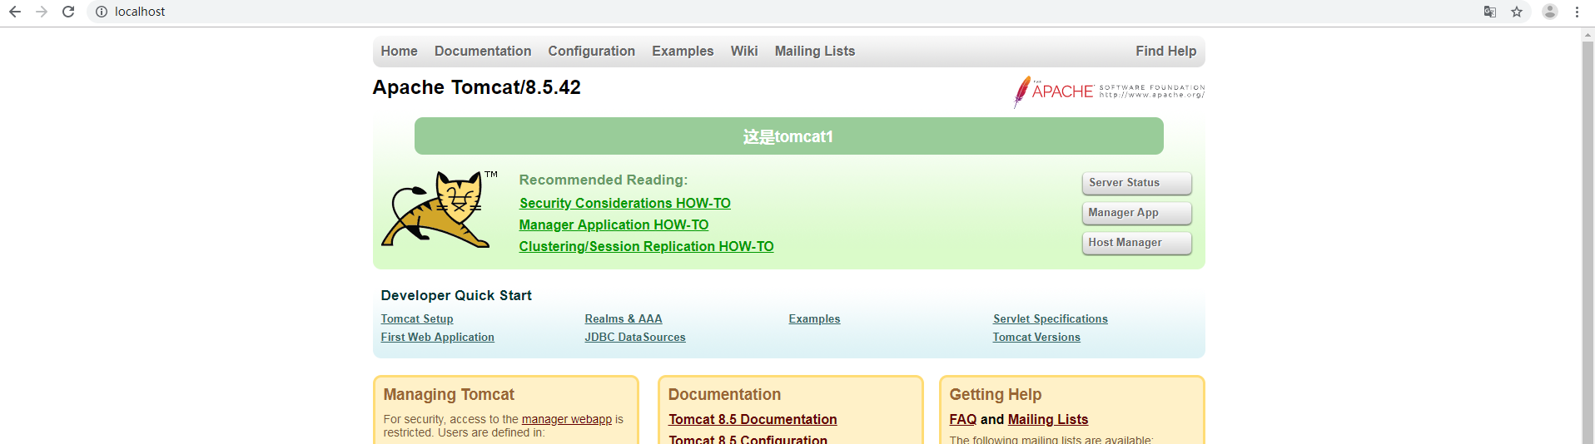
Task: View site information icon beside localhost
Action: pyautogui.click(x=102, y=12)
